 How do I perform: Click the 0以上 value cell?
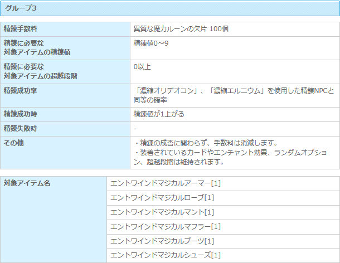(142, 67)
